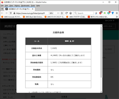Open the Edit menu
This screenshot has height=99, width=119.
click(6, 6)
